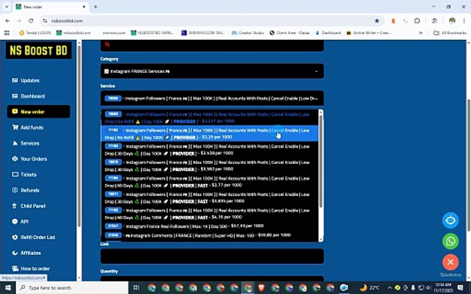Open the notification center icon

click(460, 288)
